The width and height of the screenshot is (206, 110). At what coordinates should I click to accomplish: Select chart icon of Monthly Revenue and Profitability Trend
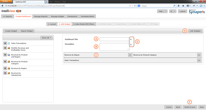point(9,48)
